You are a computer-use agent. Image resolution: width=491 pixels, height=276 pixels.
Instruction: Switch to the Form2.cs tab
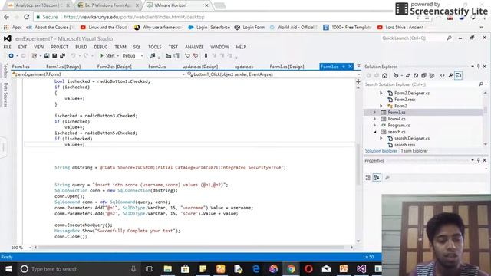click(157, 67)
